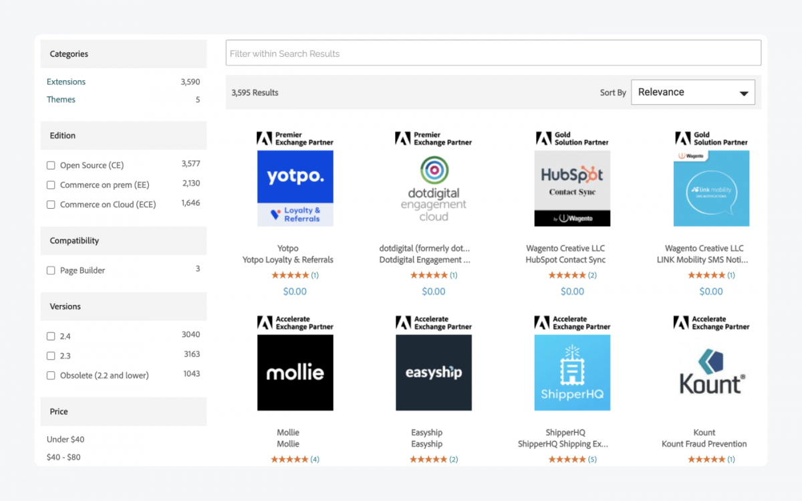Collapse the Categories filter header

coord(124,54)
